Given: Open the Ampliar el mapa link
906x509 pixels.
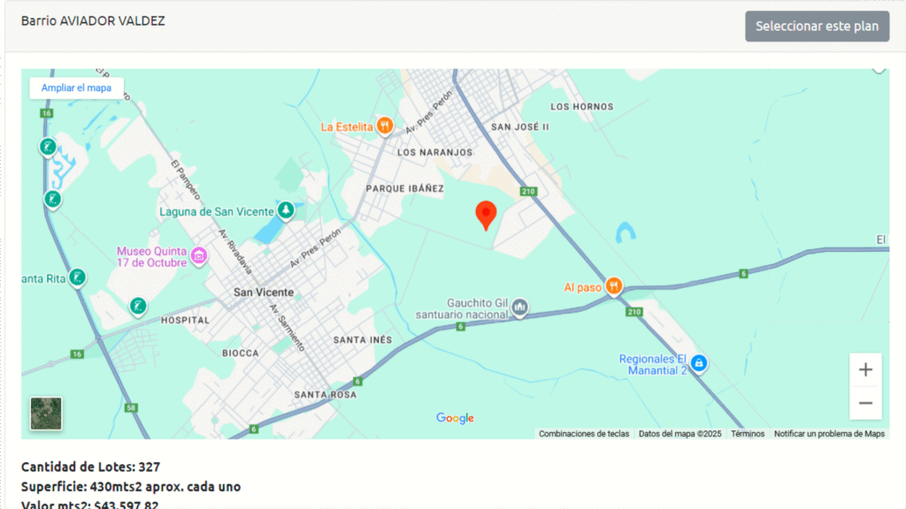Looking at the screenshot, I should click(76, 88).
